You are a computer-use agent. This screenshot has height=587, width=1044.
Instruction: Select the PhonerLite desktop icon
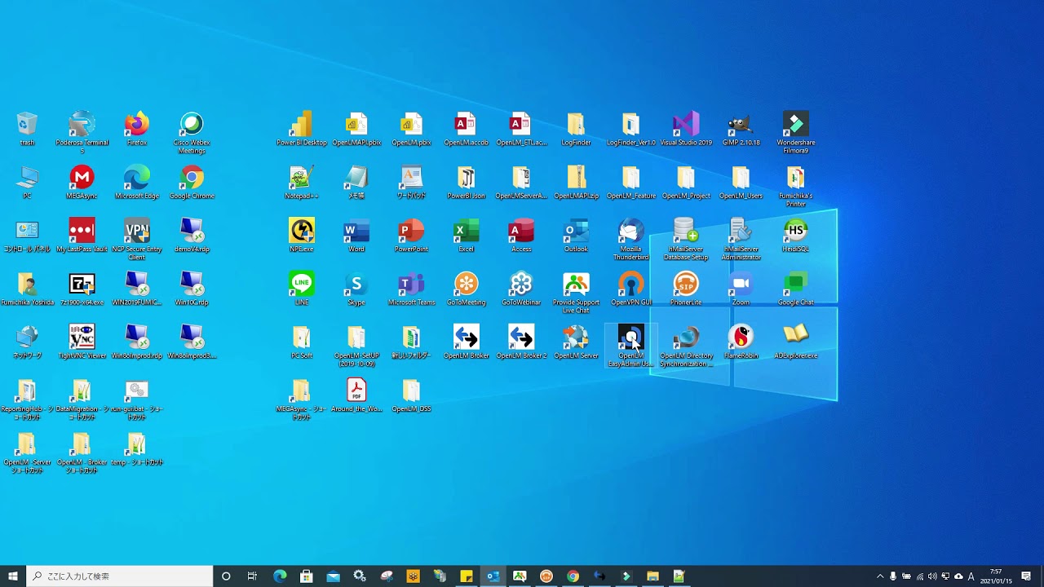(686, 289)
